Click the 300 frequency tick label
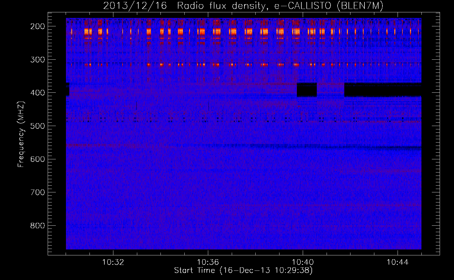Image resolution: width=454 pixels, height=280 pixels. 37,60
